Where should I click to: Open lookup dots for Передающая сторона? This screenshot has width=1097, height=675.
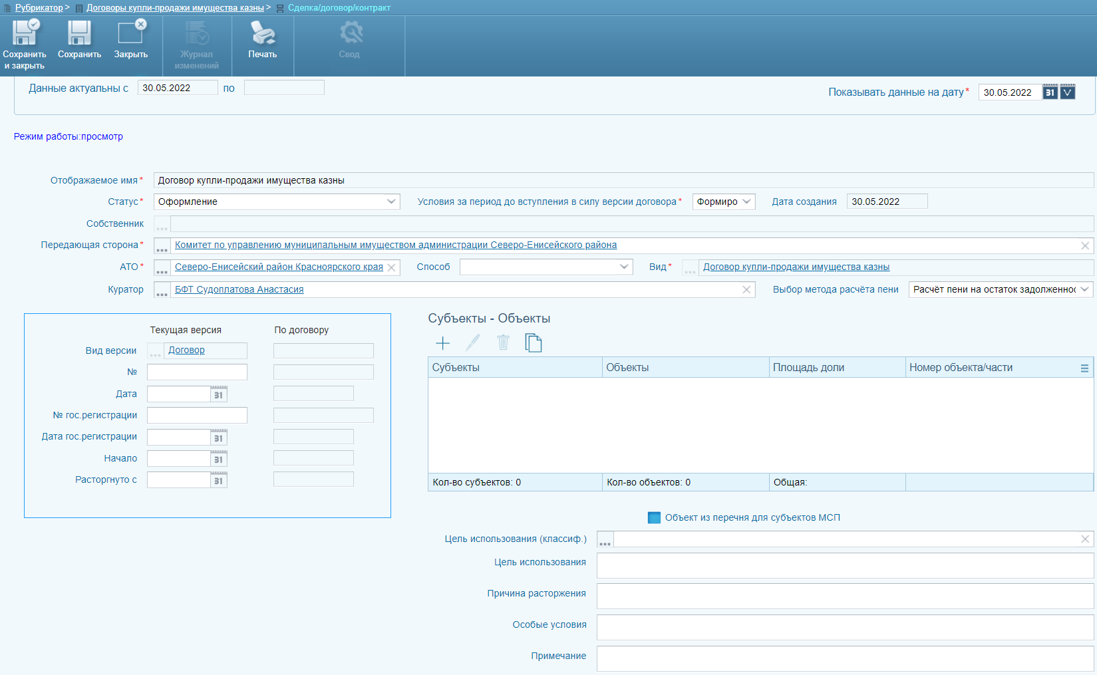pos(162,246)
